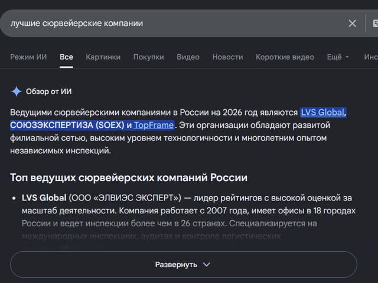Click the bold LVS Global list item
Screen dimensions: 378x283
tap(44, 198)
